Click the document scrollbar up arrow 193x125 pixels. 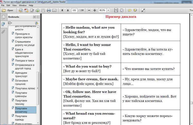[192, 15]
